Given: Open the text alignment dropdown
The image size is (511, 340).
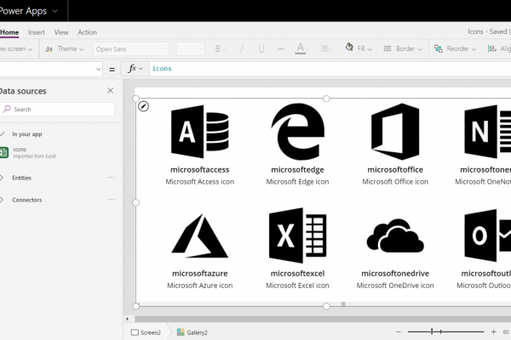Looking at the screenshot, I should [x=326, y=48].
